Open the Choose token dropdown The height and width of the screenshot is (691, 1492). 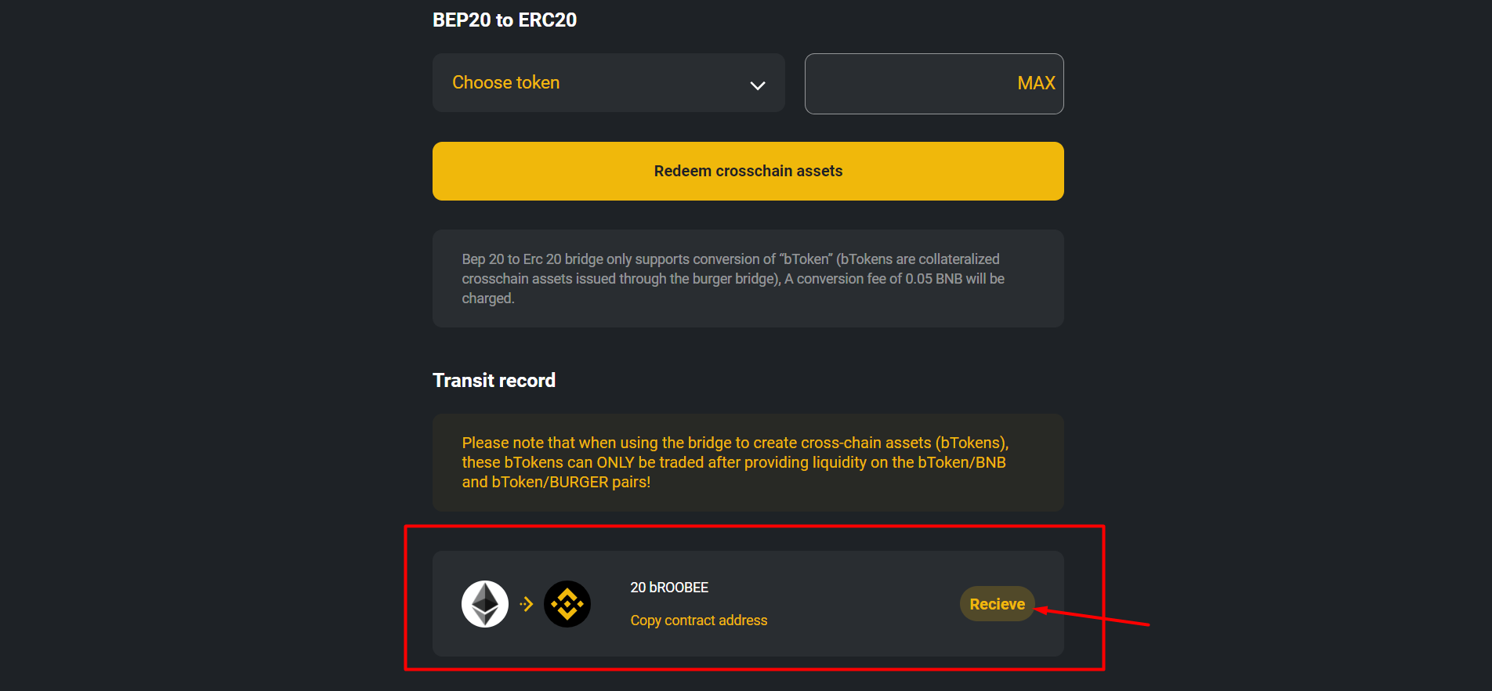(608, 83)
